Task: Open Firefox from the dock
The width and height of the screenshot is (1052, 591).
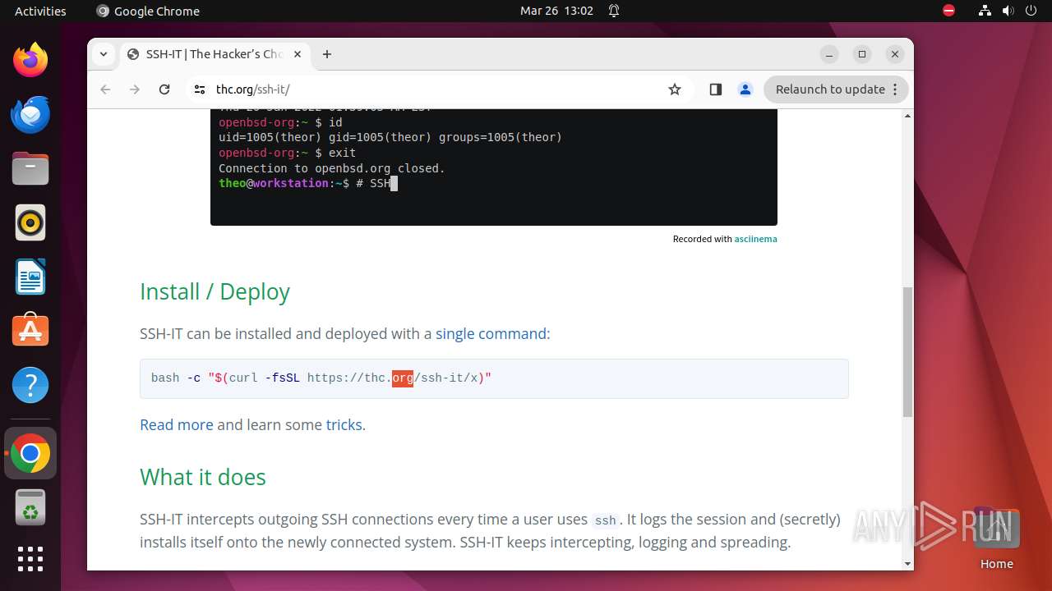Action: point(30,60)
